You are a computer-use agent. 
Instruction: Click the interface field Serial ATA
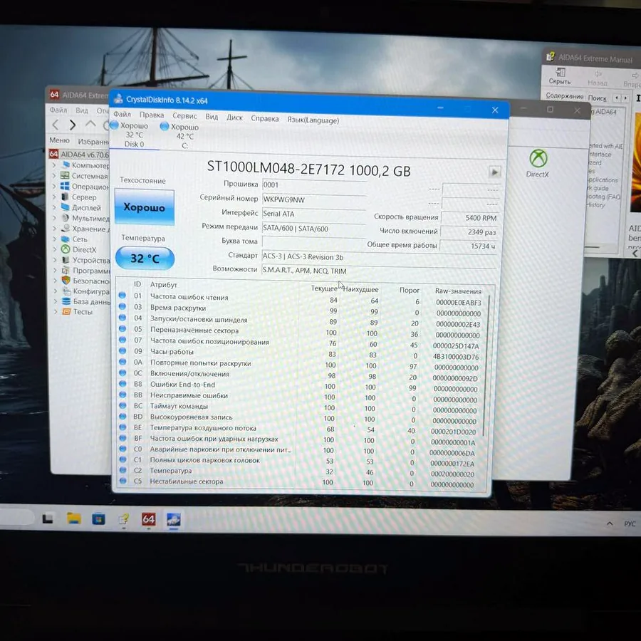(x=313, y=214)
